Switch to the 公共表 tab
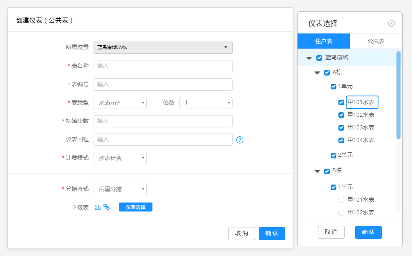 click(x=376, y=41)
